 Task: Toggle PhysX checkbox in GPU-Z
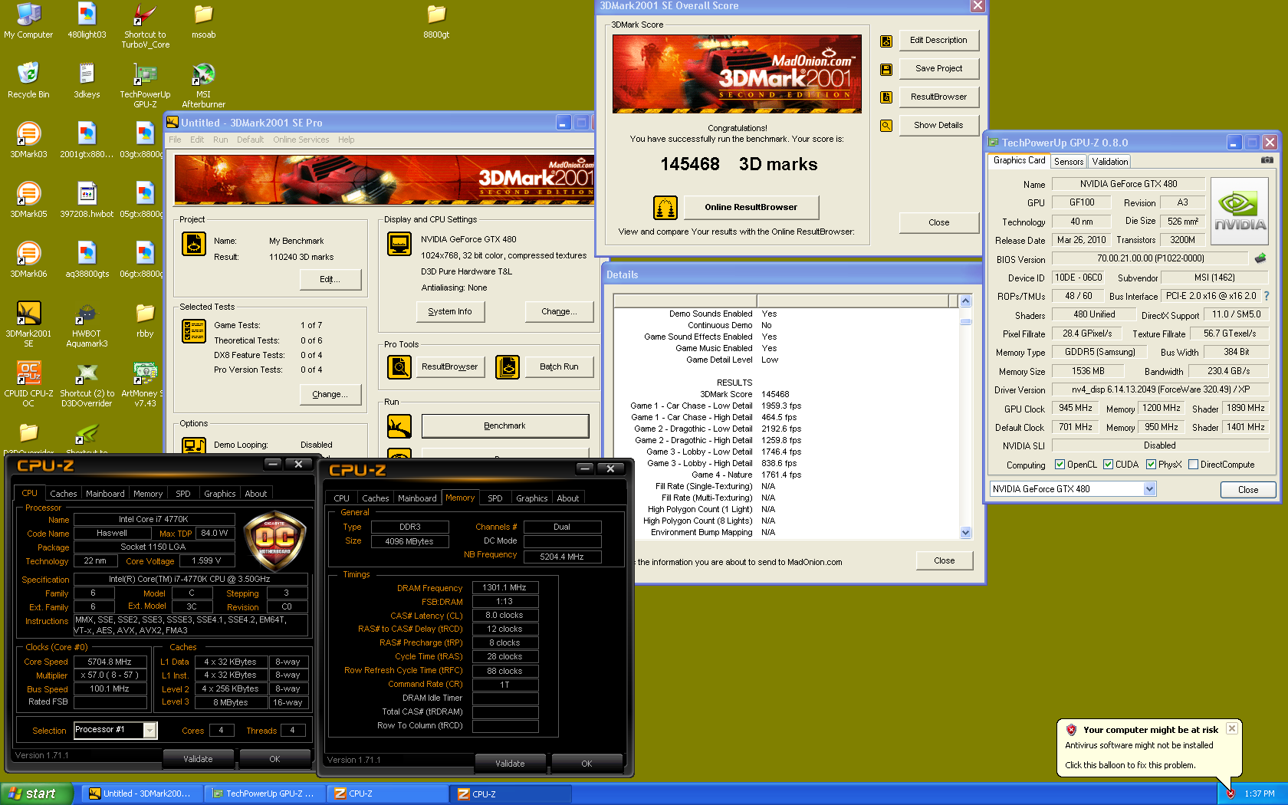pyautogui.click(x=1151, y=465)
